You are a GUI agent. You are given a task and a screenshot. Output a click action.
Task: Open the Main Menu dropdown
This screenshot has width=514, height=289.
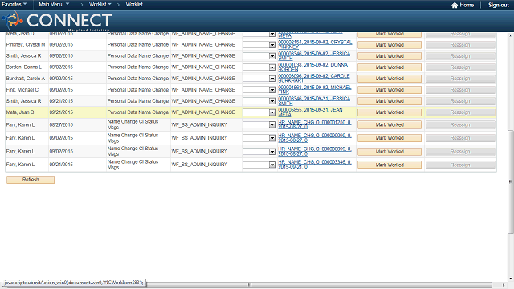54,5
